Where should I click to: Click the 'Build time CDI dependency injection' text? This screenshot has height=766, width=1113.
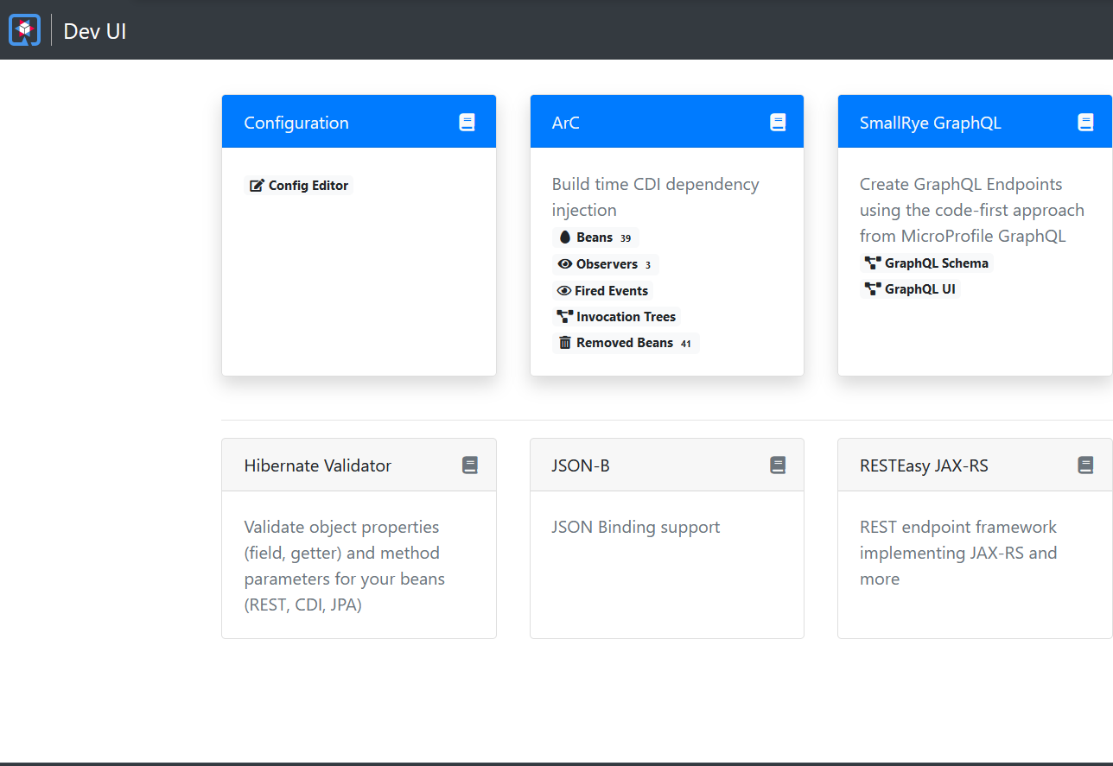[655, 197]
